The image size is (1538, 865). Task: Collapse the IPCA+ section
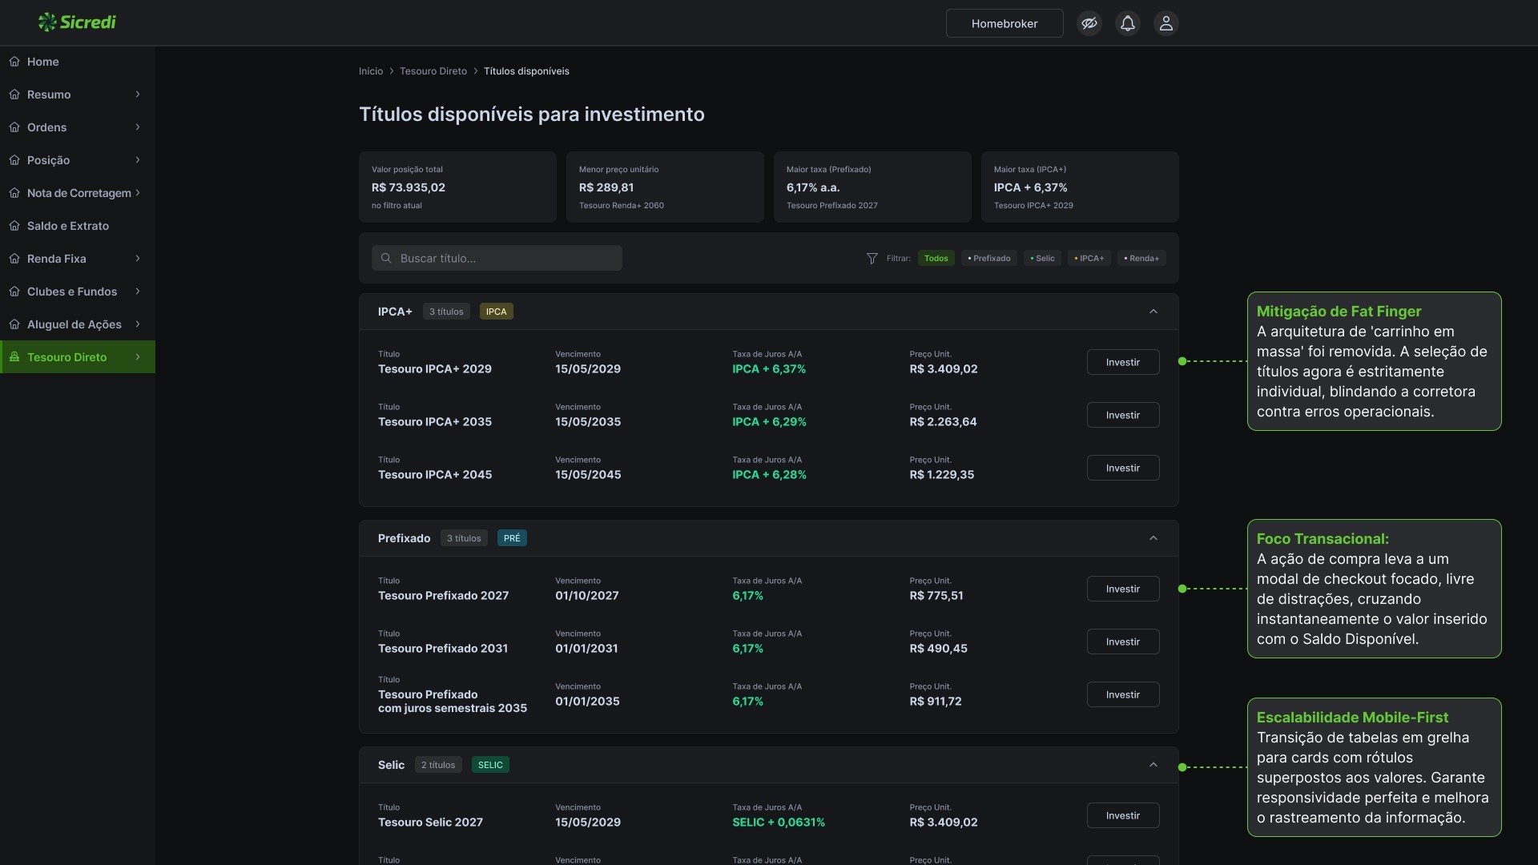pyautogui.click(x=1153, y=312)
